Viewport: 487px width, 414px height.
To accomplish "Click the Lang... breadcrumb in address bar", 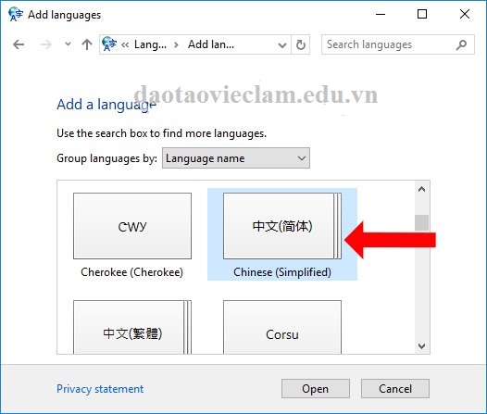I will (x=150, y=44).
